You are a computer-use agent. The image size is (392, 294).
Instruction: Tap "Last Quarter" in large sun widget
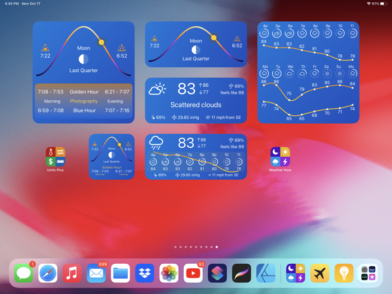click(x=83, y=71)
